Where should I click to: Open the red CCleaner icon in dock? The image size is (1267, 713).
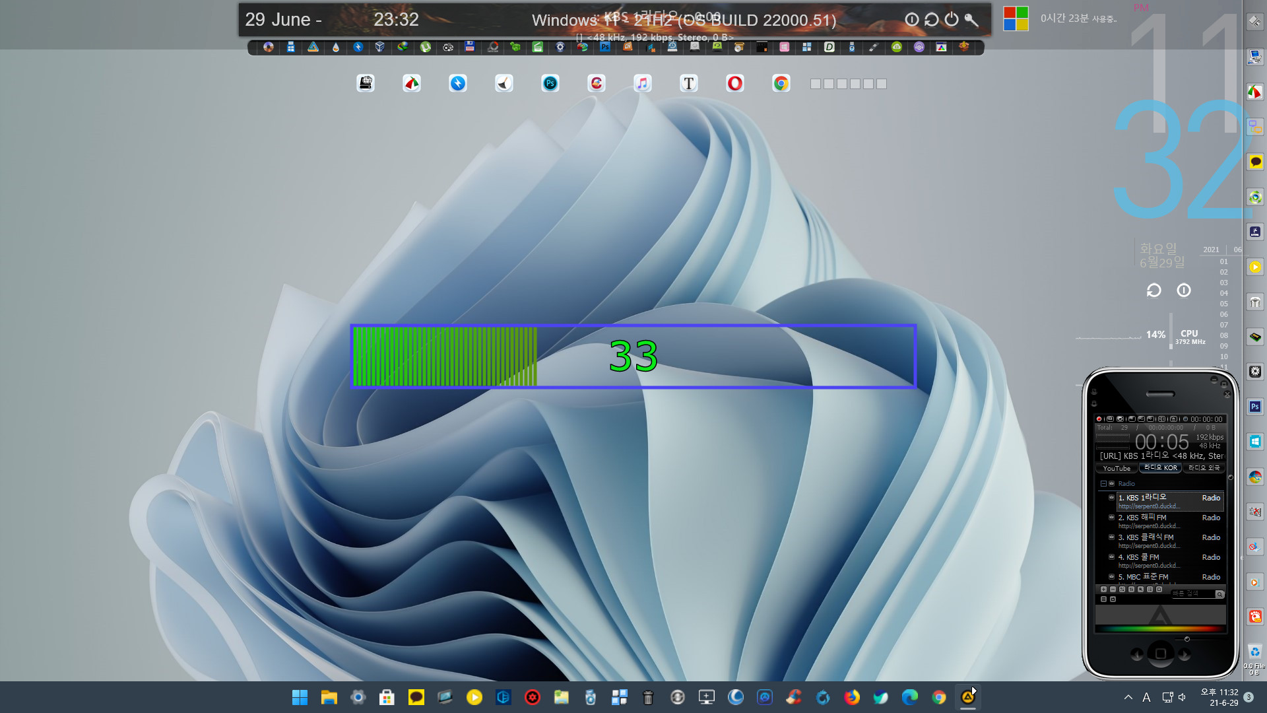point(596,83)
